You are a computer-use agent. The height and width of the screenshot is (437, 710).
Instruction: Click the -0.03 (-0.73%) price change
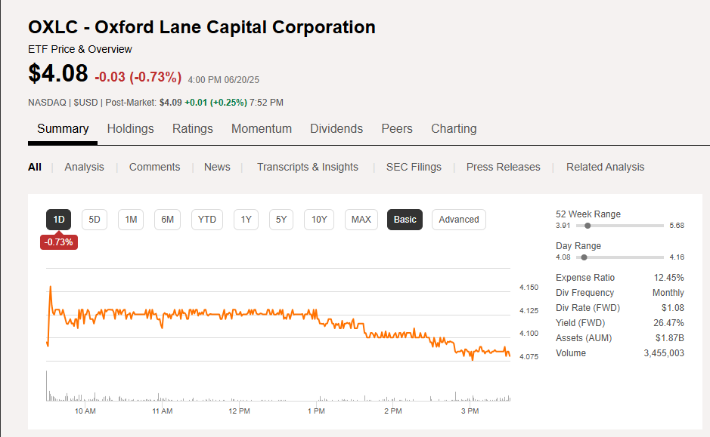(x=138, y=77)
